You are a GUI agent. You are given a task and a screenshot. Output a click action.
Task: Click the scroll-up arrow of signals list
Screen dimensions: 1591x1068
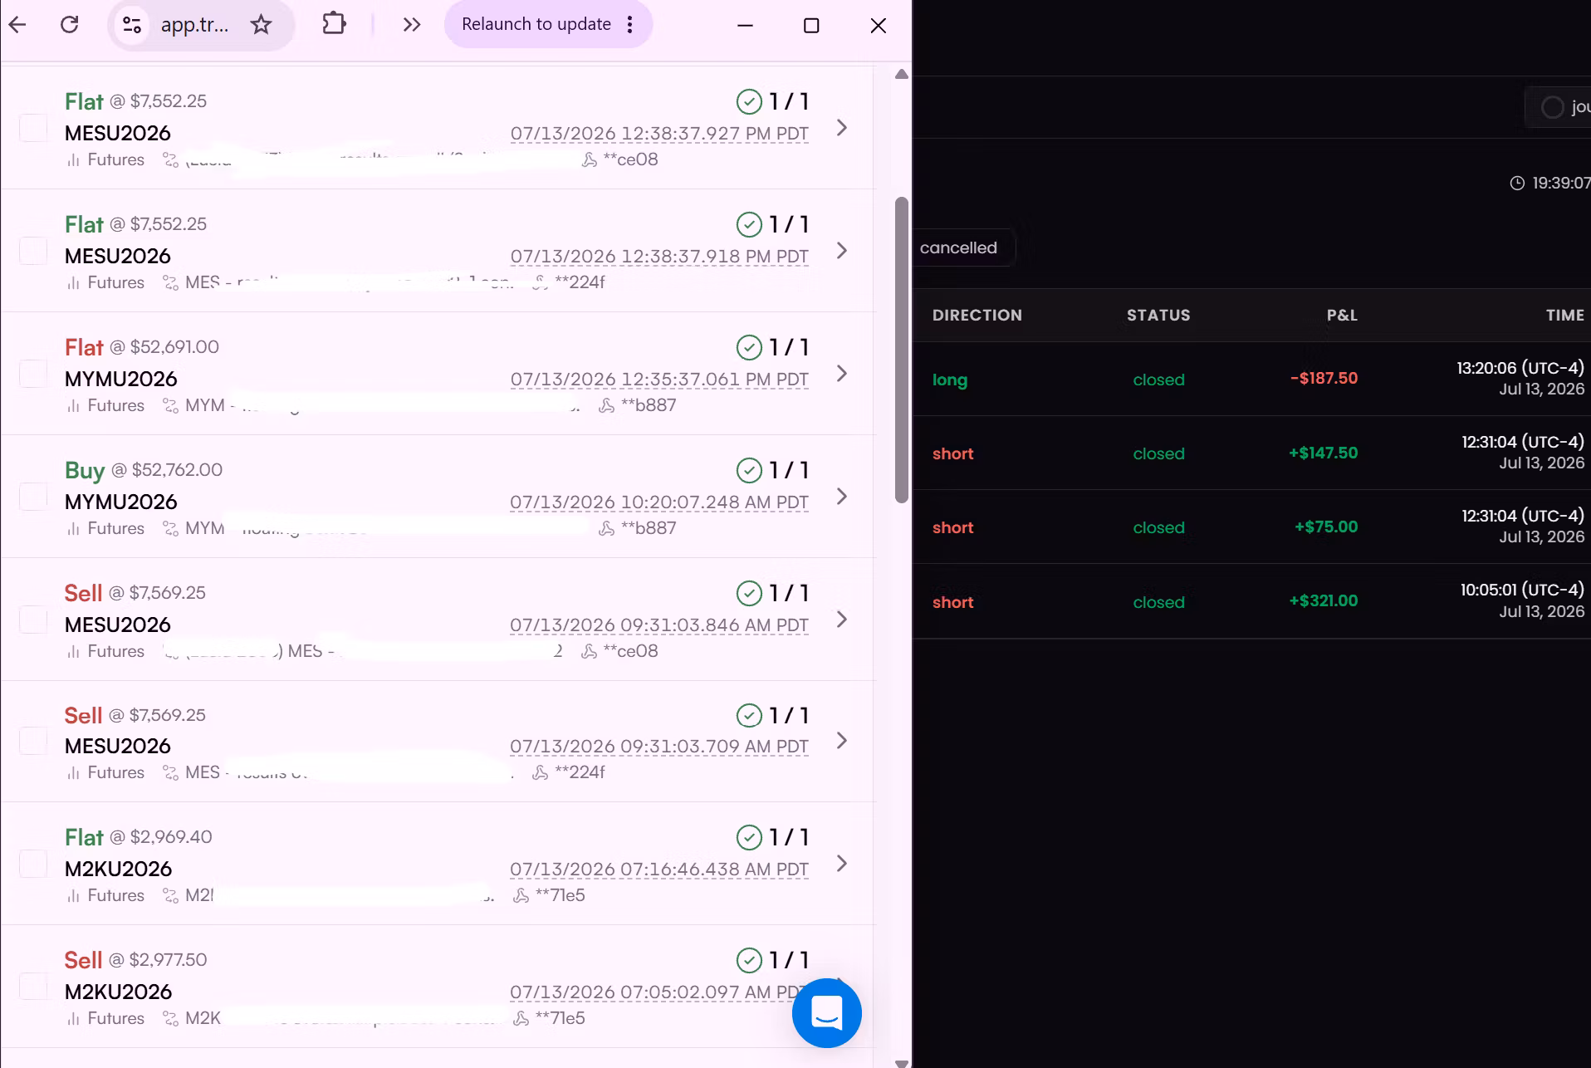tap(902, 75)
